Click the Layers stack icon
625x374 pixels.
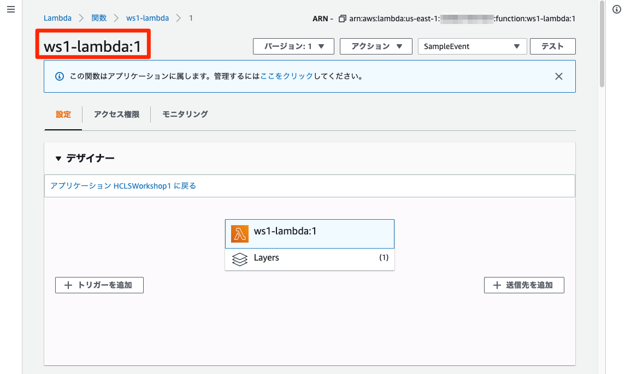click(x=239, y=260)
